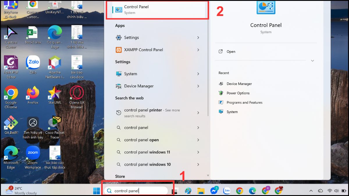This screenshot has height=196, width=349.
Task: Open Book1.xlsx on the desktop
Action: pyautogui.click(x=33, y=35)
